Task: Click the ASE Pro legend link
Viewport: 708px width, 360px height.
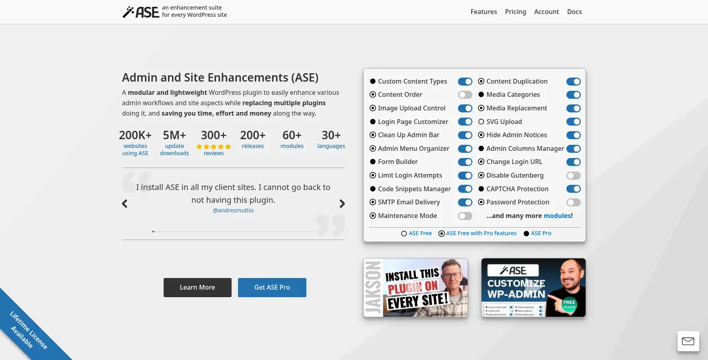Action: coord(541,234)
